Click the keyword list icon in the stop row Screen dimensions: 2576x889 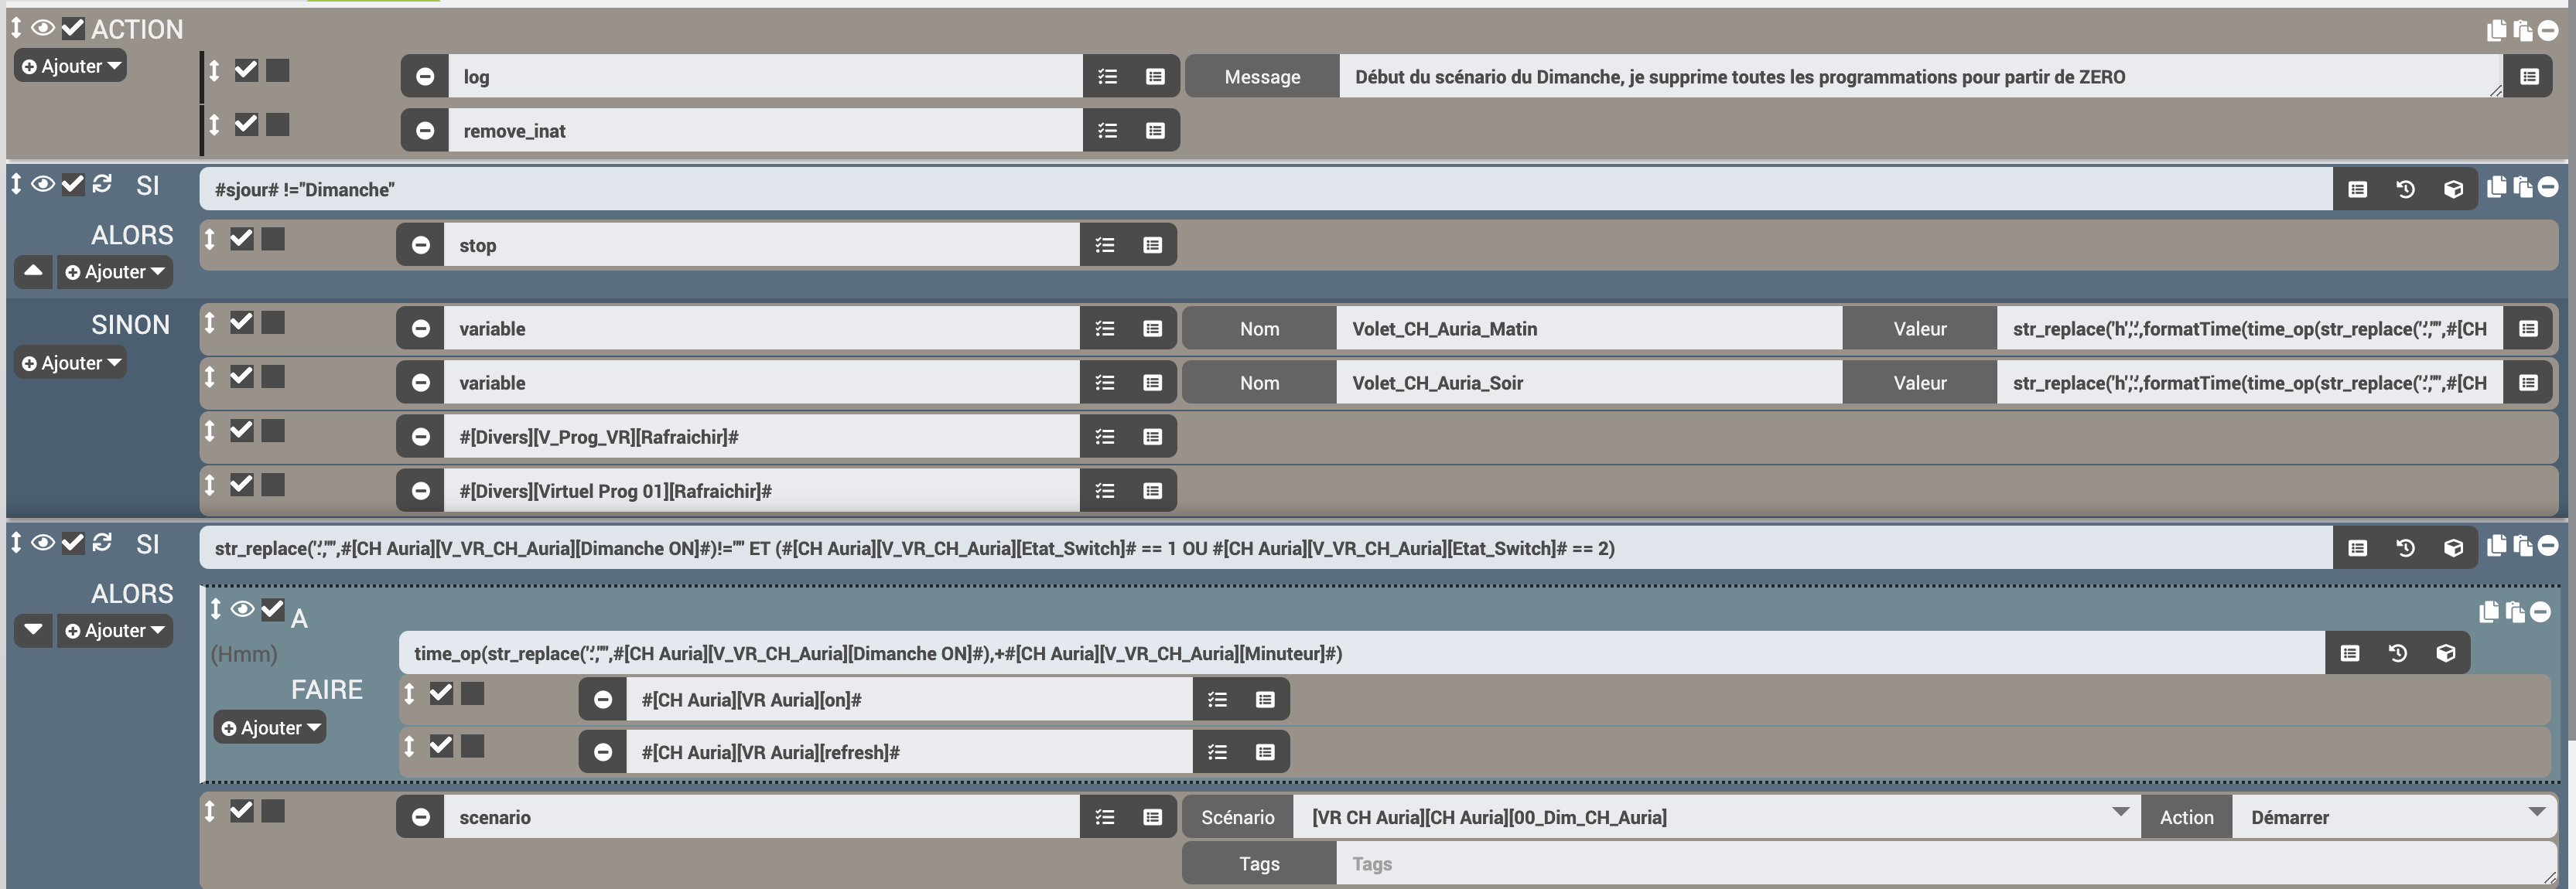(1104, 245)
